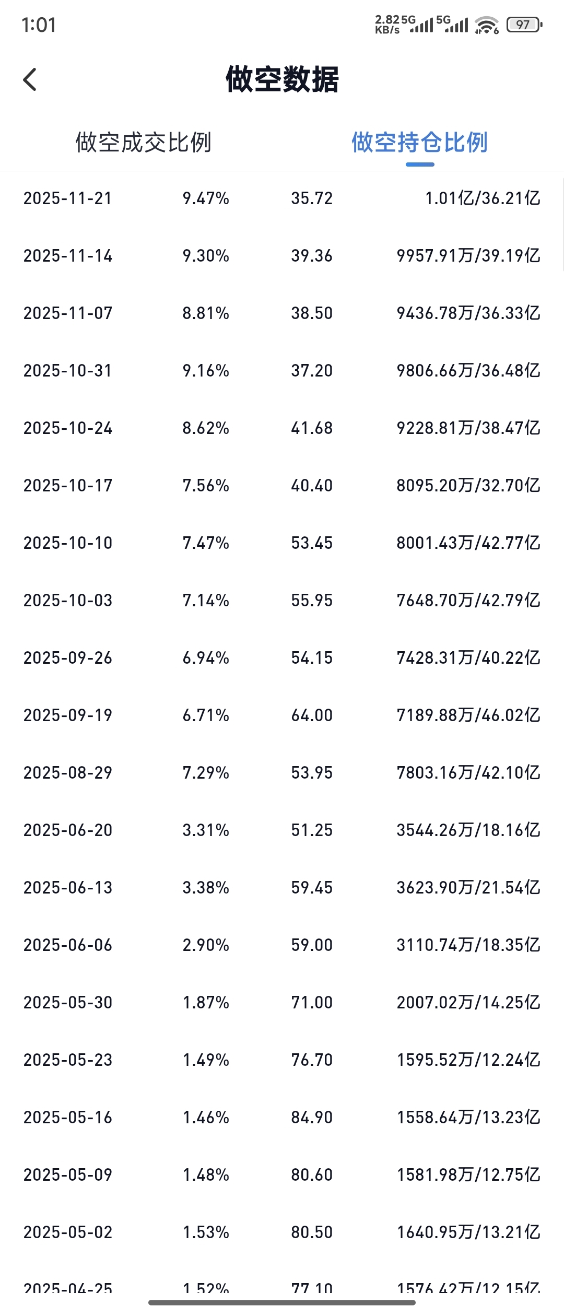Tap the back arrow icon
This screenshot has height=1316, width=564.
pos(30,79)
